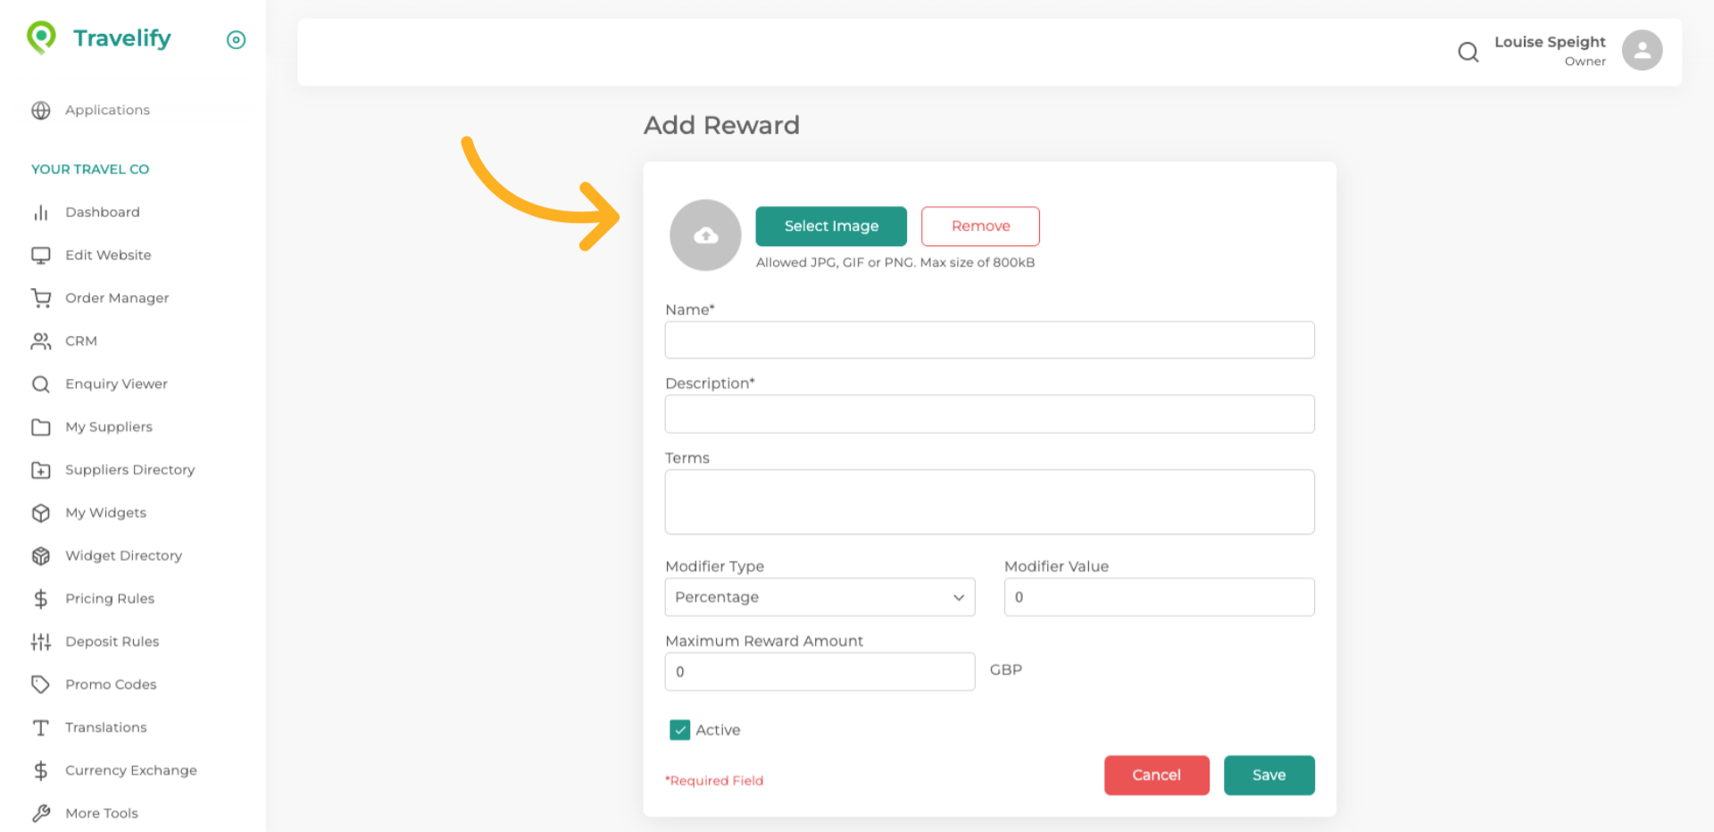The height and width of the screenshot is (832, 1714).
Task: Select the Promo Codes tag icon
Action: pos(41,684)
